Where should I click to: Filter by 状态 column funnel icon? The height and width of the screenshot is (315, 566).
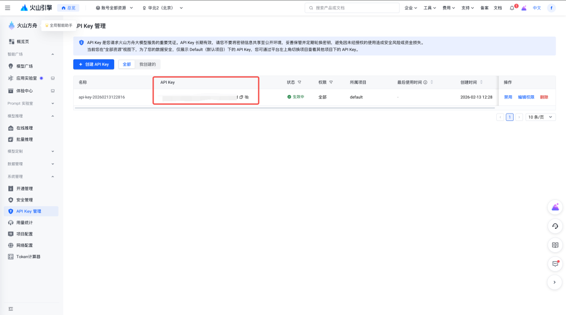299,82
